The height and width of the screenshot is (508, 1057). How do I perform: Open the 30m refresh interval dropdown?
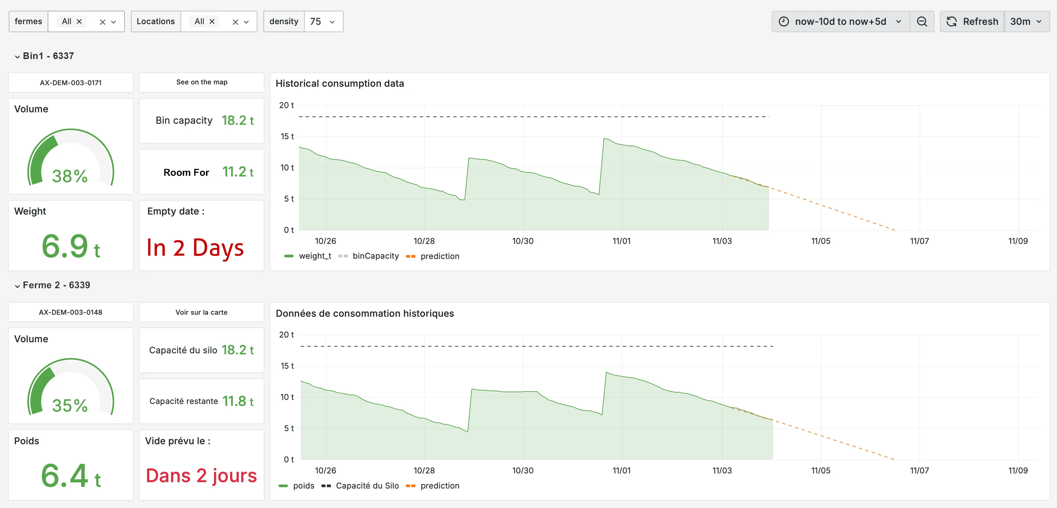click(1027, 21)
